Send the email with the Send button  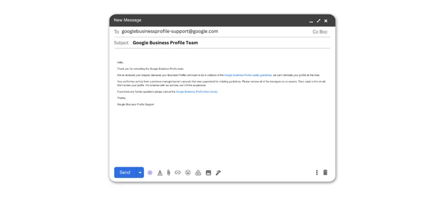point(125,173)
